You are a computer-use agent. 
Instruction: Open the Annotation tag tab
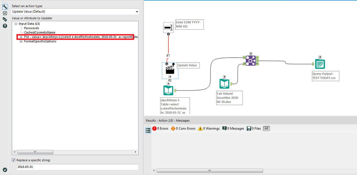5,20
